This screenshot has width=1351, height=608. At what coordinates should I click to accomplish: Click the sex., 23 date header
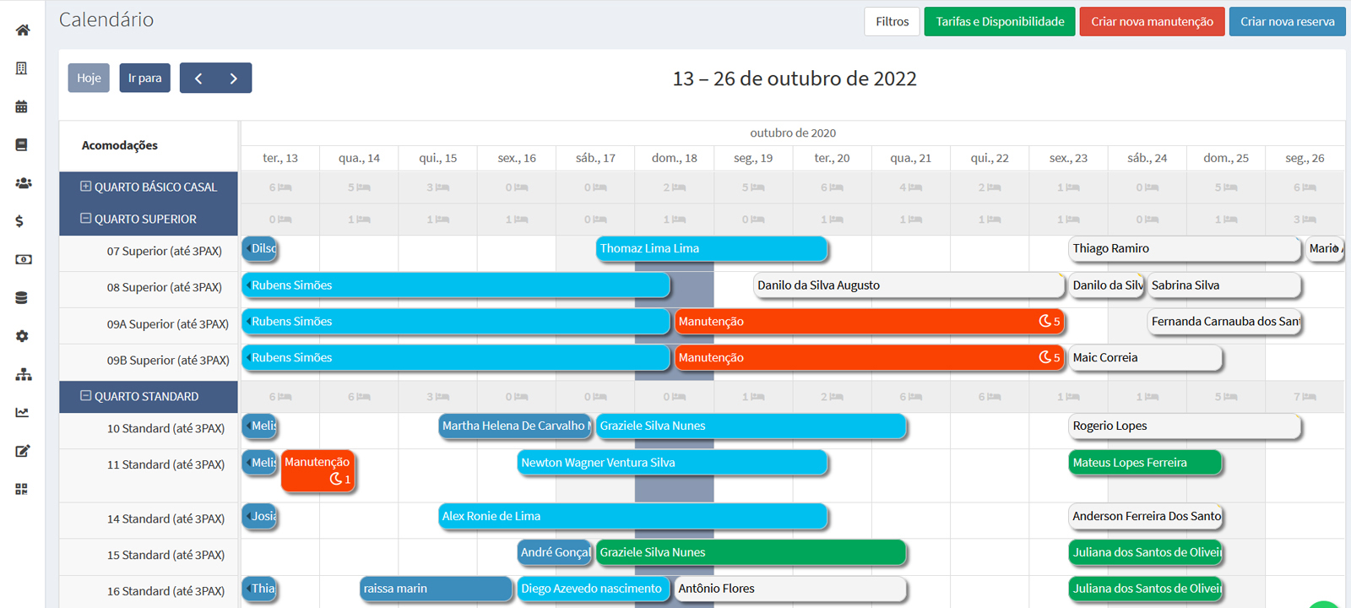1068,158
